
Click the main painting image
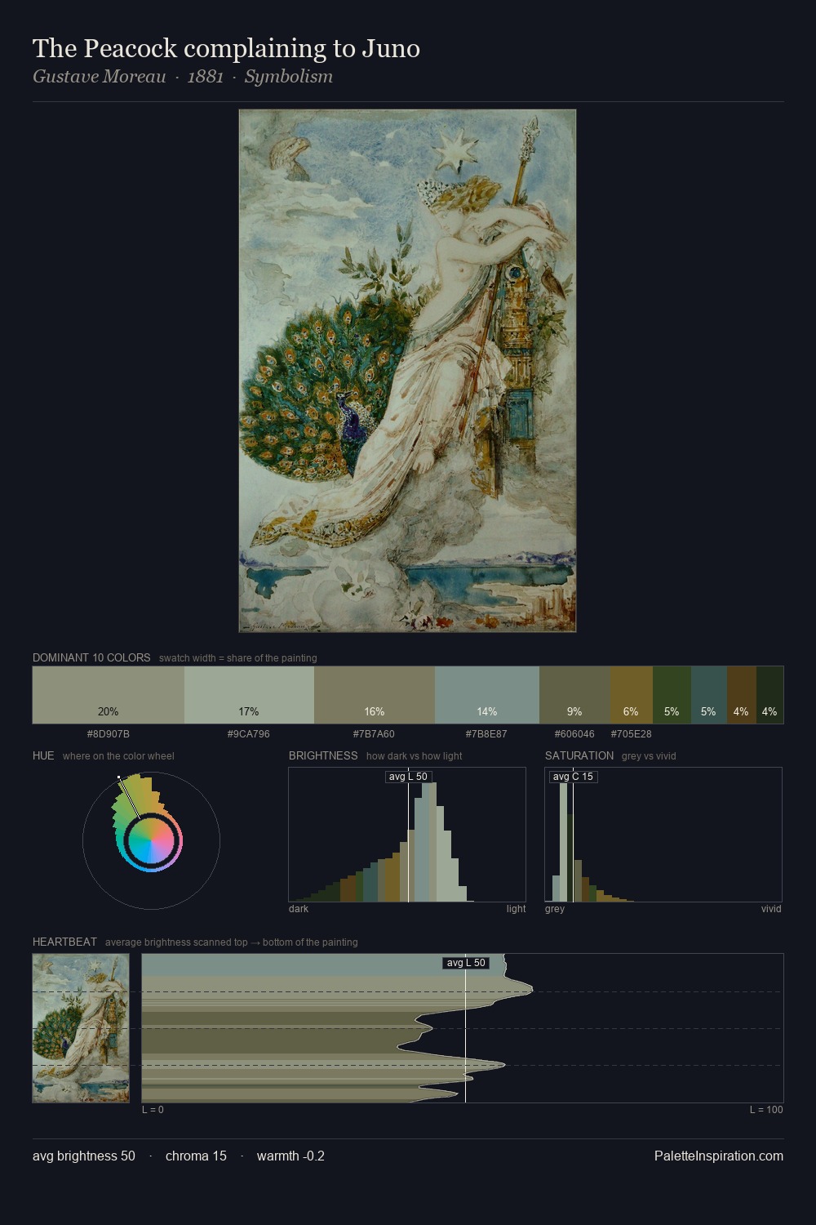click(x=407, y=371)
